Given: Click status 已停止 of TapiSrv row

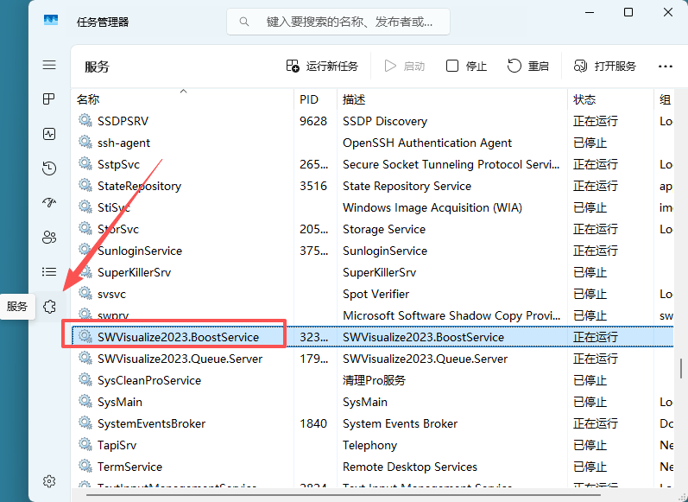Looking at the screenshot, I should click(590, 445).
